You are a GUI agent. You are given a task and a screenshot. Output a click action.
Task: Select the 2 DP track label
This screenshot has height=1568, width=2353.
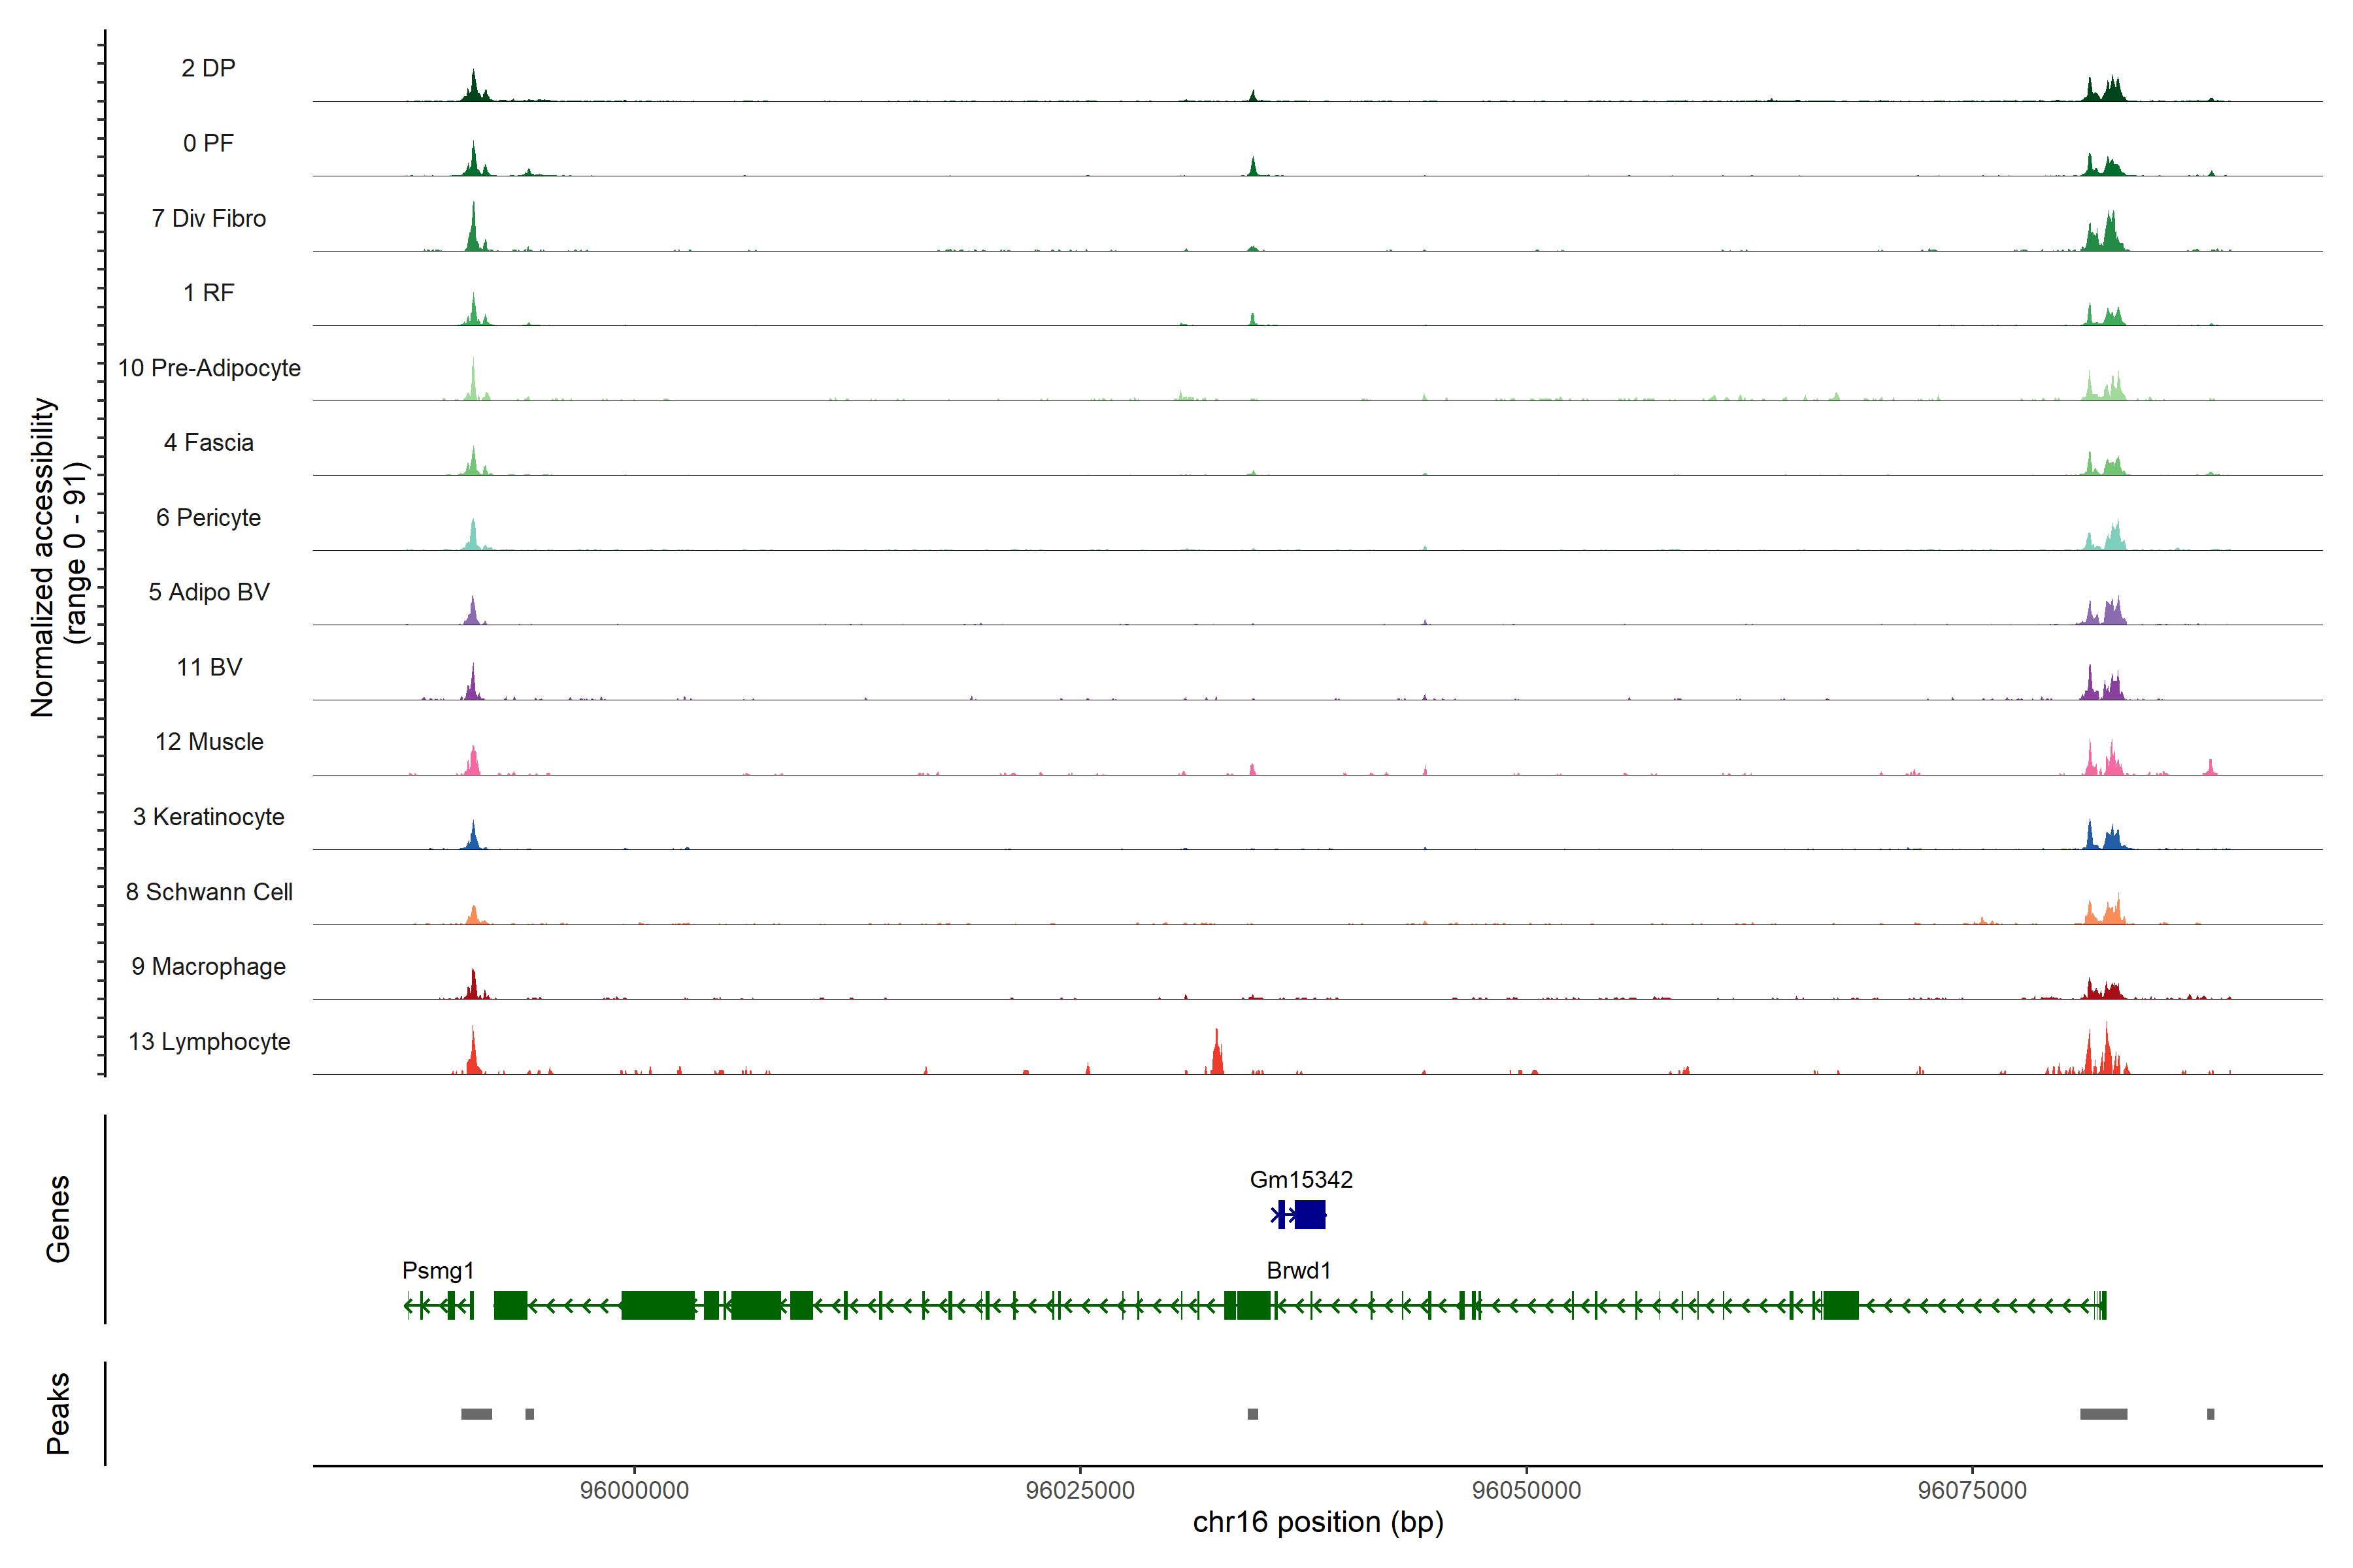pos(208,68)
